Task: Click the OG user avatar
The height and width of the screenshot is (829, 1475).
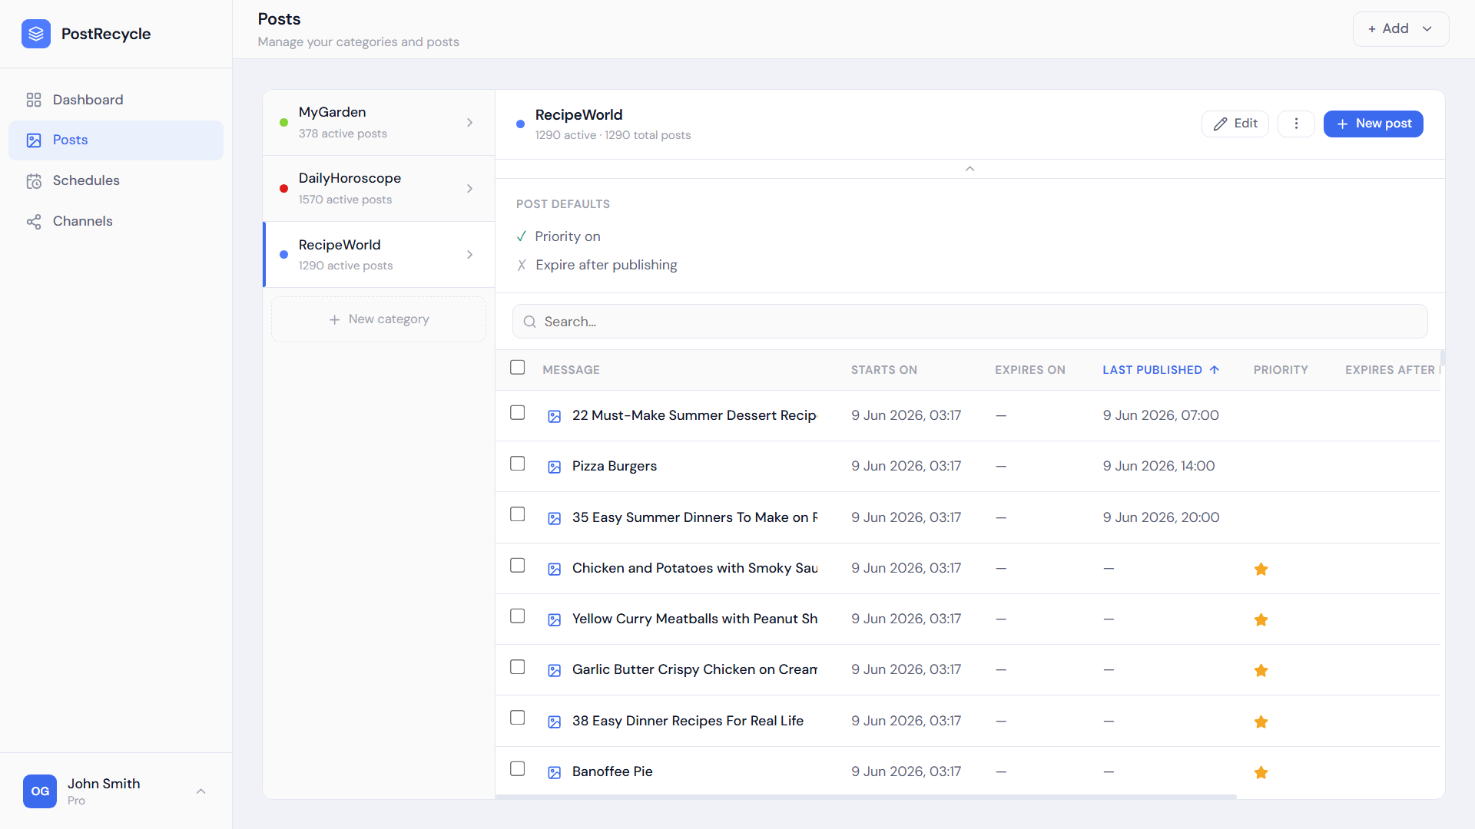Action: pyautogui.click(x=40, y=791)
